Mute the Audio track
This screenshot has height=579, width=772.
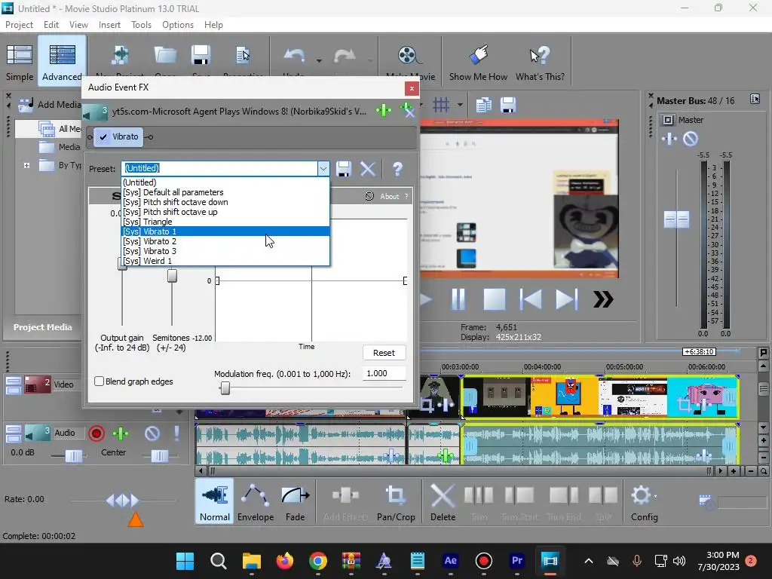[x=152, y=433]
